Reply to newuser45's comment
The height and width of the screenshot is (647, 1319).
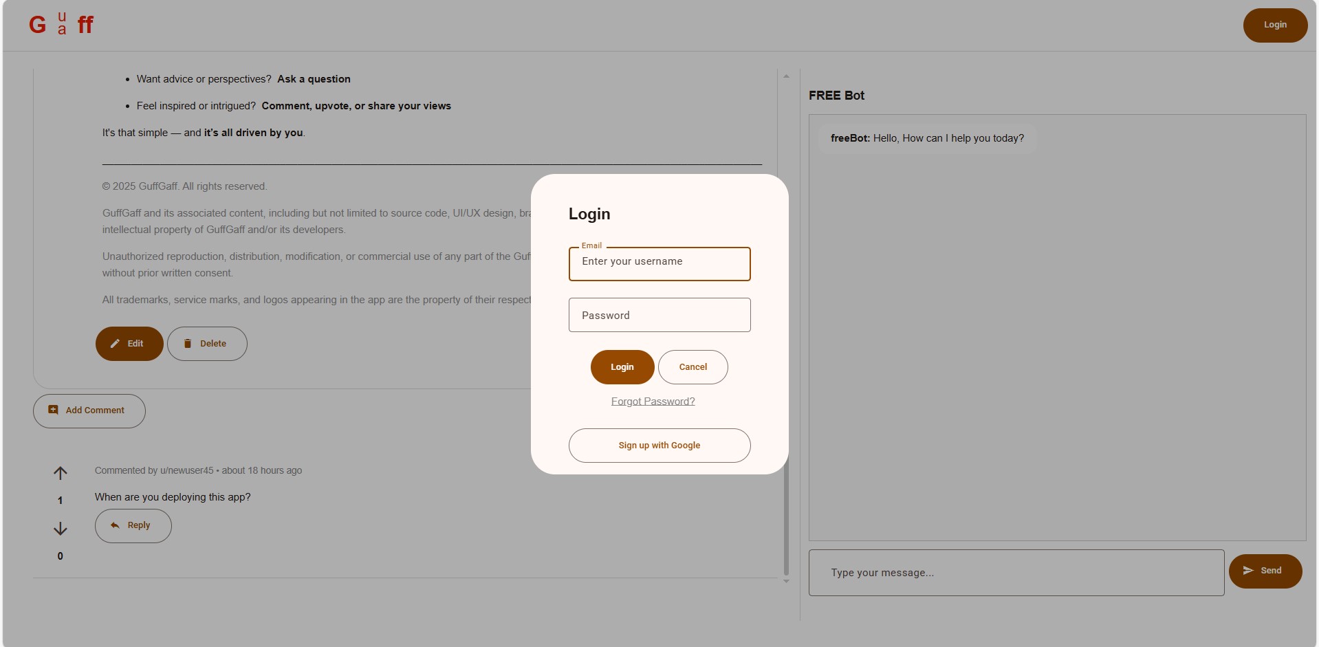click(133, 525)
